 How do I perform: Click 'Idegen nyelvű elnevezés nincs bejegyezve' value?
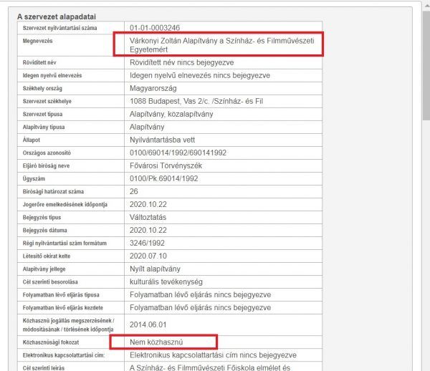[200, 75]
